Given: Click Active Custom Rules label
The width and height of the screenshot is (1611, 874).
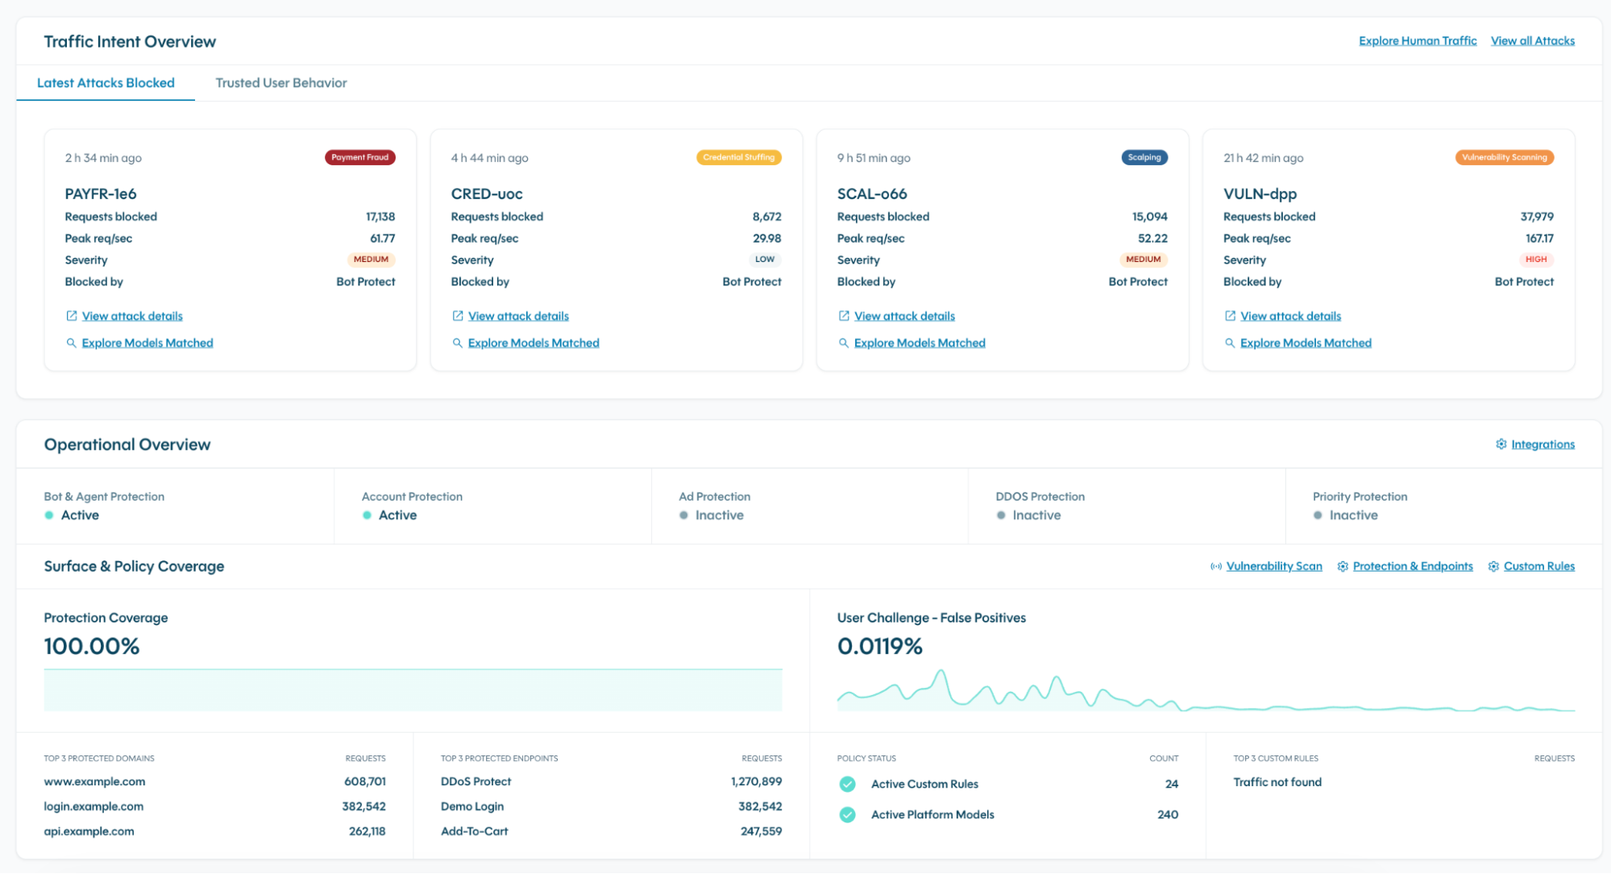Looking at the screenshot, I should (924, 784).
